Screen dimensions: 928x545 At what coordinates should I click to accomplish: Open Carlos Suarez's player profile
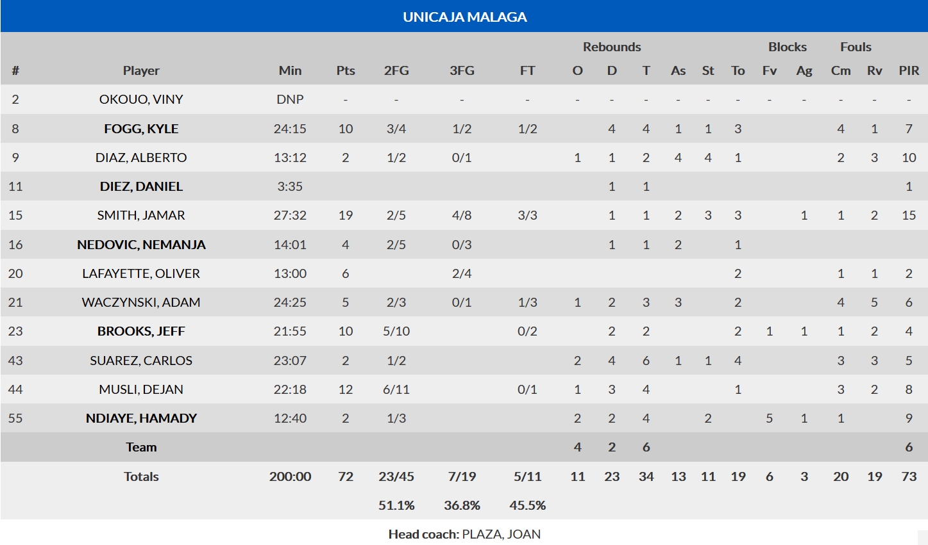point(141,361)
